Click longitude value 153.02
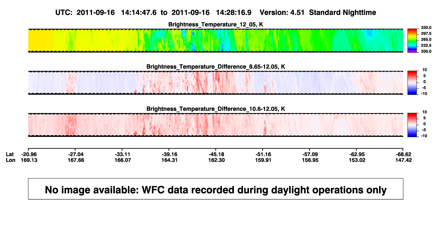 (357, 160)
